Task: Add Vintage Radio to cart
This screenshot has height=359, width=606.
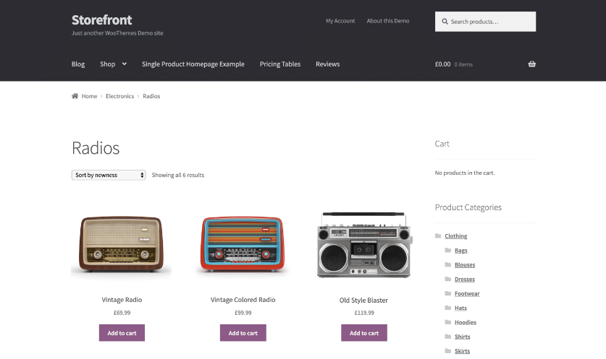Action: [x=122, y=333]
